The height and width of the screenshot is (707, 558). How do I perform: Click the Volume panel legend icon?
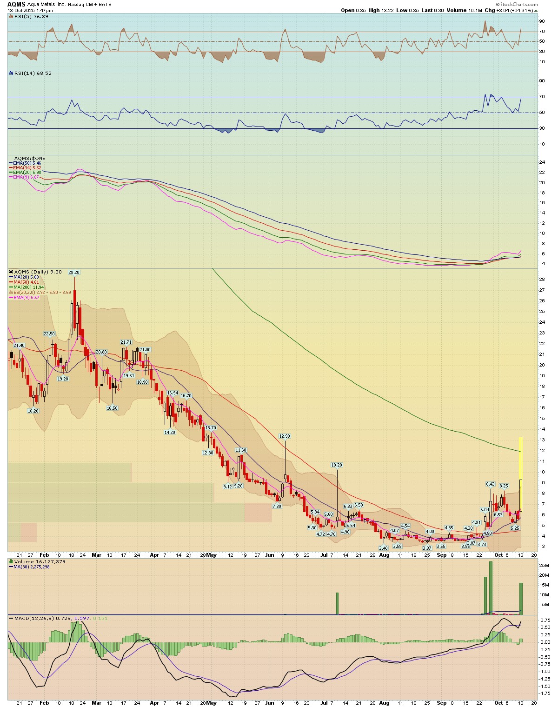point(11,561)
